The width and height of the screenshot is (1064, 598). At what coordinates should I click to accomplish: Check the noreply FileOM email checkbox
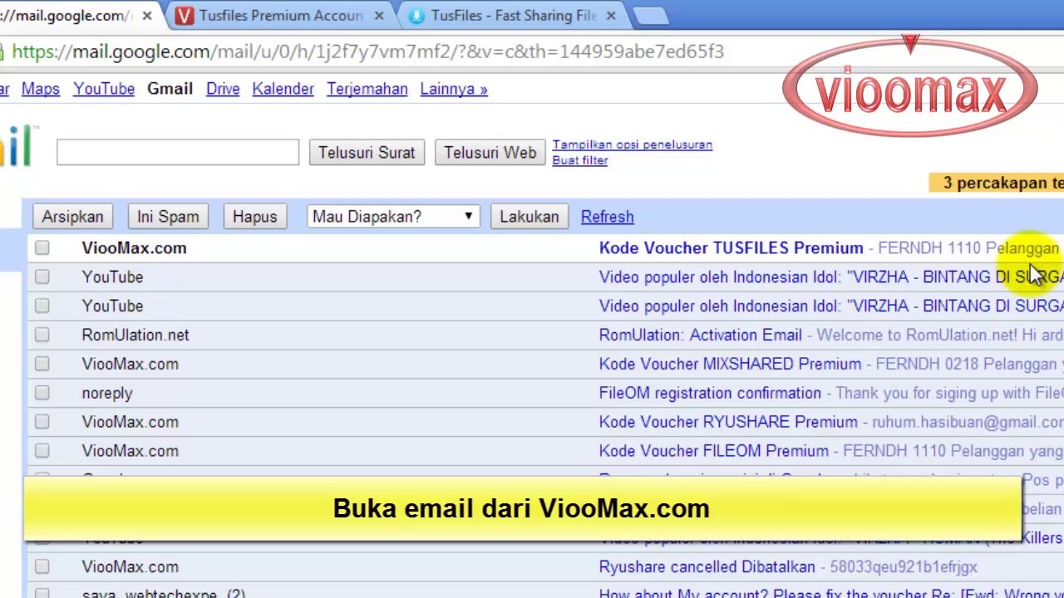tap(42, 393)
